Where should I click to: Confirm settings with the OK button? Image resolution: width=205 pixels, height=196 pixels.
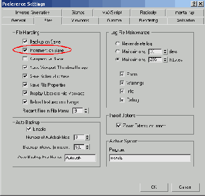154,187
